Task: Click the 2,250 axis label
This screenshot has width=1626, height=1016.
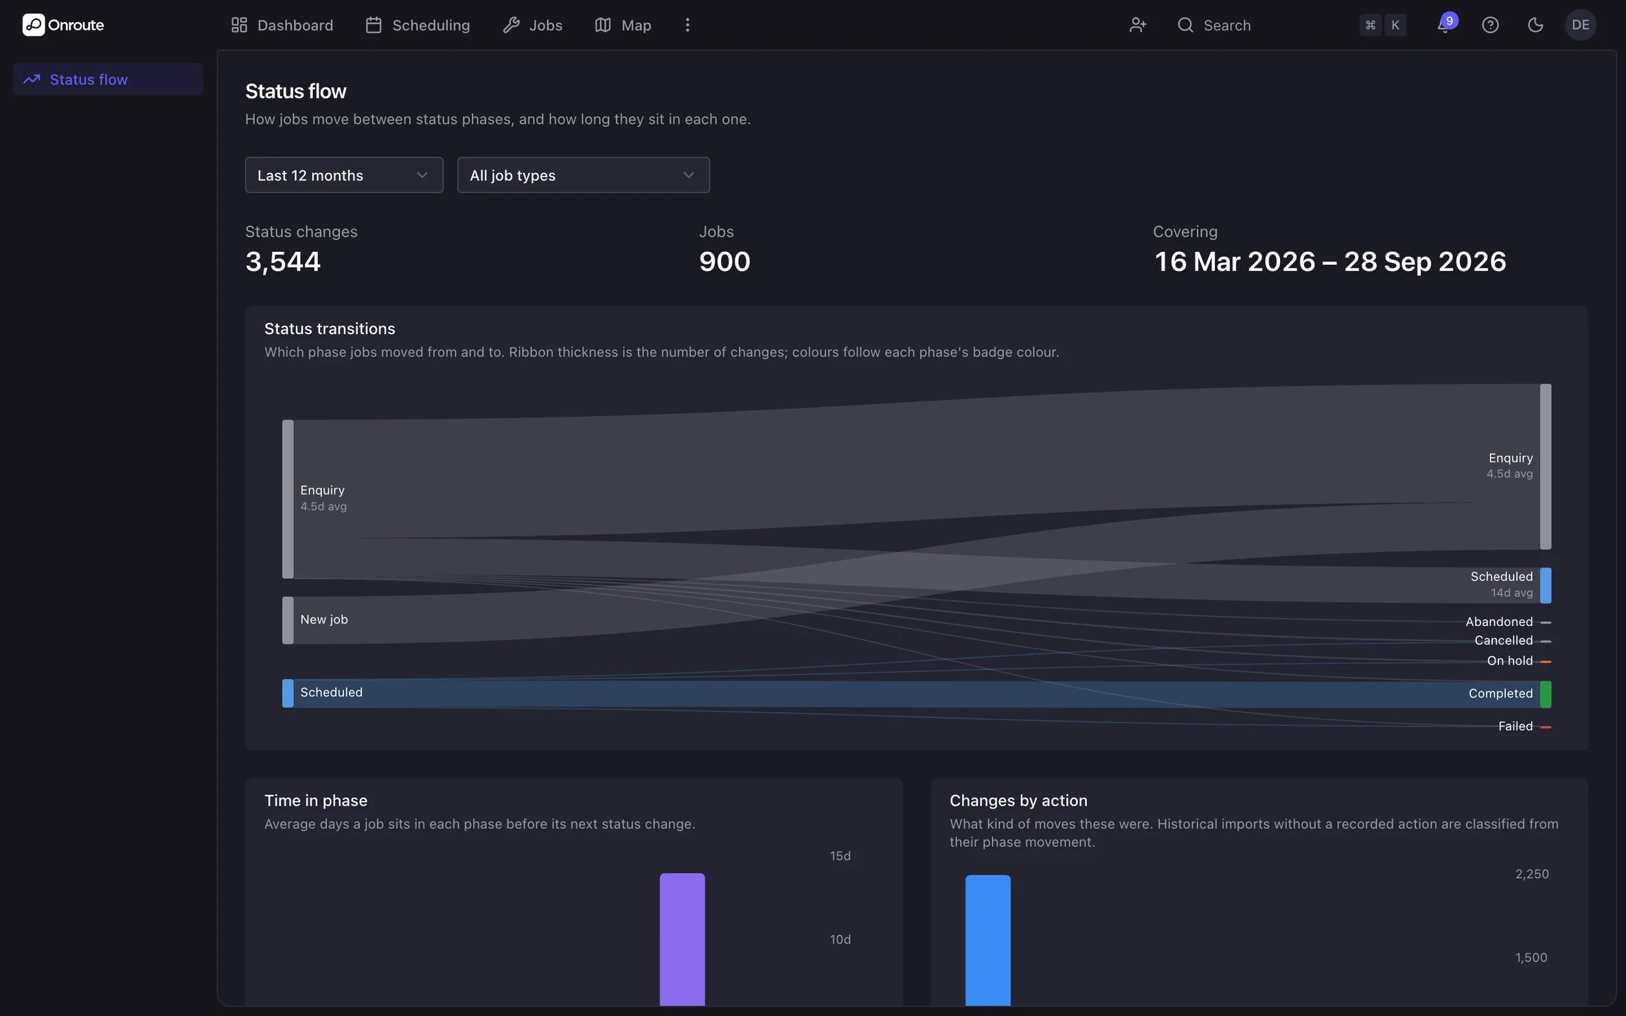Action: tap(1532, 874)
